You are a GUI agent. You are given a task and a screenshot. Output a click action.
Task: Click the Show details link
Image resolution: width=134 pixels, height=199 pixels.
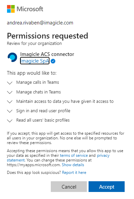point(73,165)
